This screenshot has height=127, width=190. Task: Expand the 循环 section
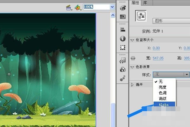(132, 84)
